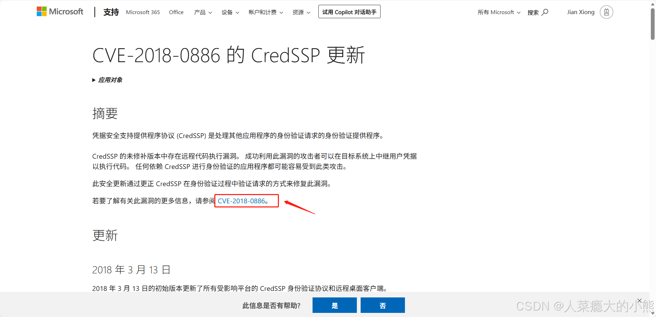The image size is (656, 317).
Task: Open the 所有 Microsoft dropdown
Action: (x=499, y=12)
